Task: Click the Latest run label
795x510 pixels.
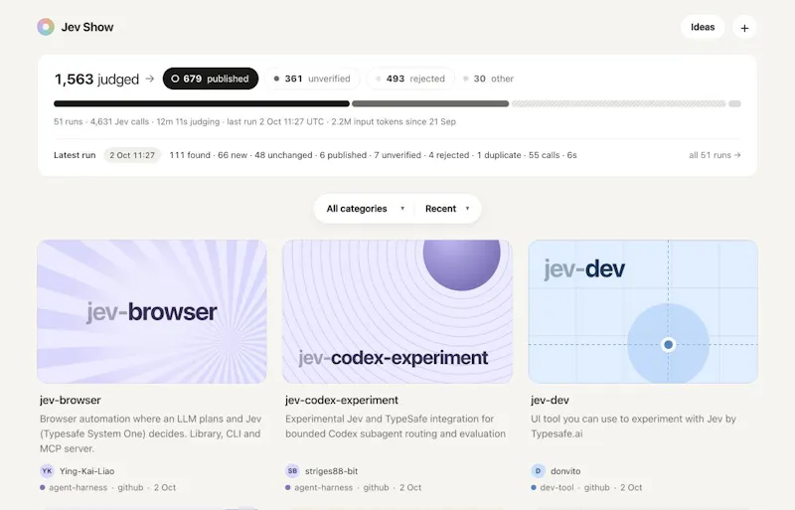Action: 75,155
